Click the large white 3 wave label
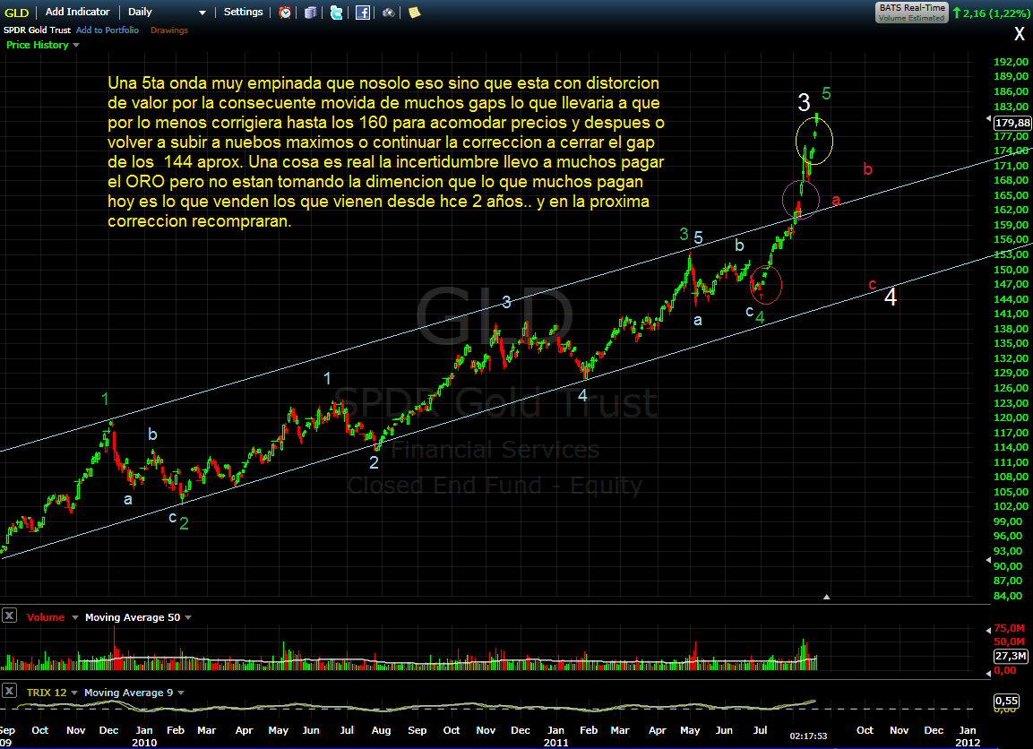The width and height of the screenshot is (1033, 749). (804, 102)
